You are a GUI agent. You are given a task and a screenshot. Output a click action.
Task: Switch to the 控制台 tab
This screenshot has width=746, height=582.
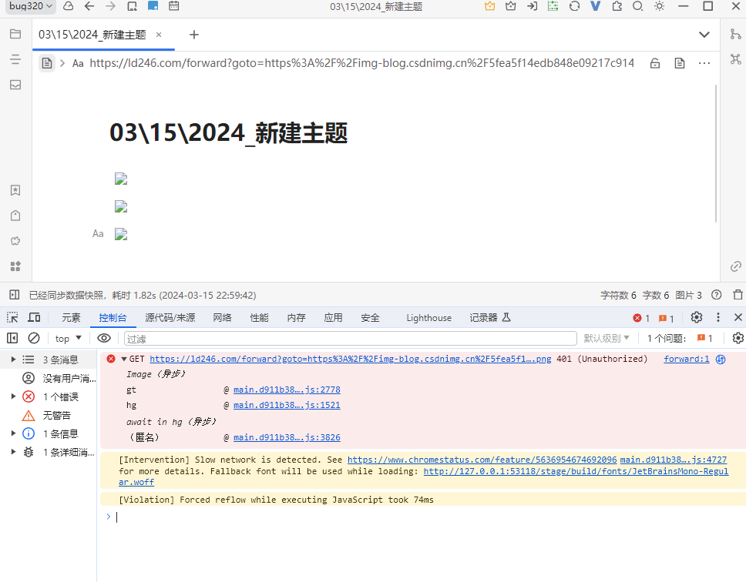point(113,318)
